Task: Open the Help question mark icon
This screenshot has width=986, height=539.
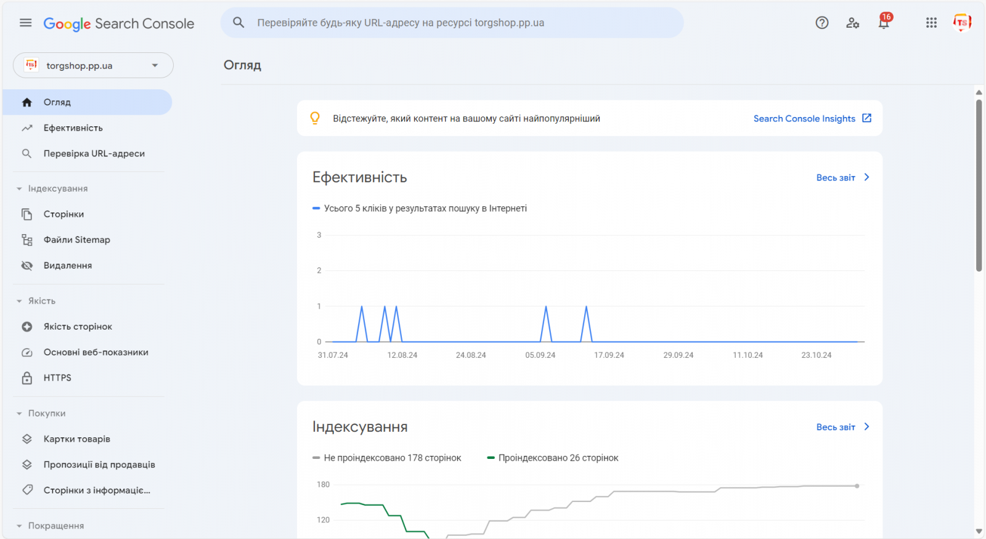Action: [x=822, y=23]
